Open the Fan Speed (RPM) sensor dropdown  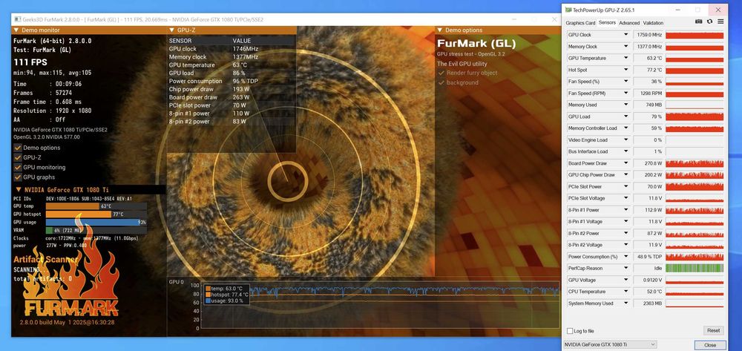click(626, 94)
